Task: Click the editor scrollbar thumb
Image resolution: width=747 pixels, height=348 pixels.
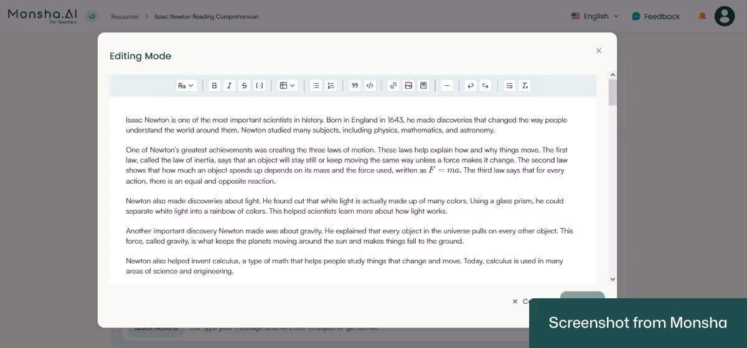Action: coord(613,92)
